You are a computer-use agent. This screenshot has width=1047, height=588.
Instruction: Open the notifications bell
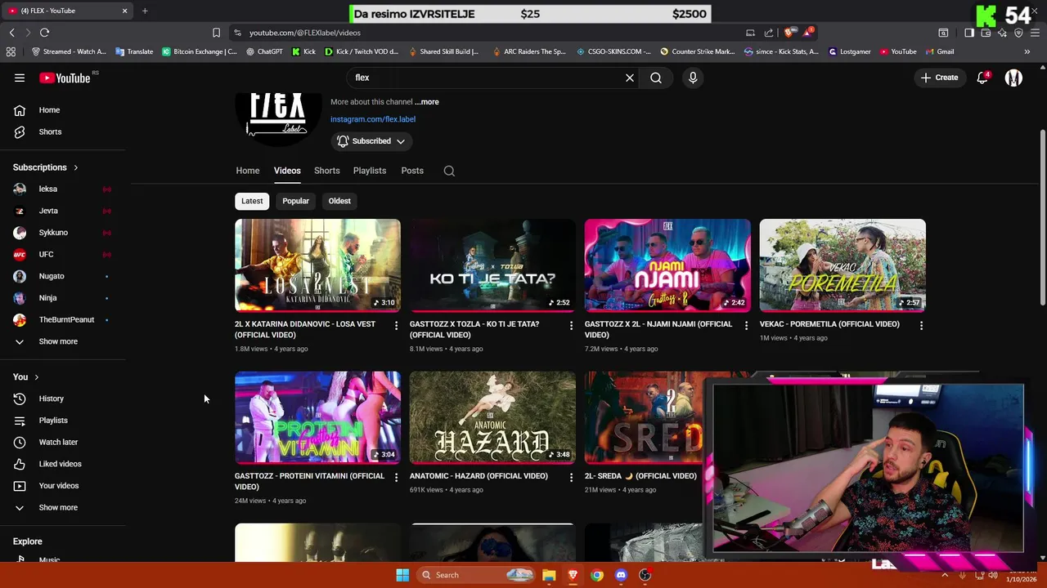point(982,78)
